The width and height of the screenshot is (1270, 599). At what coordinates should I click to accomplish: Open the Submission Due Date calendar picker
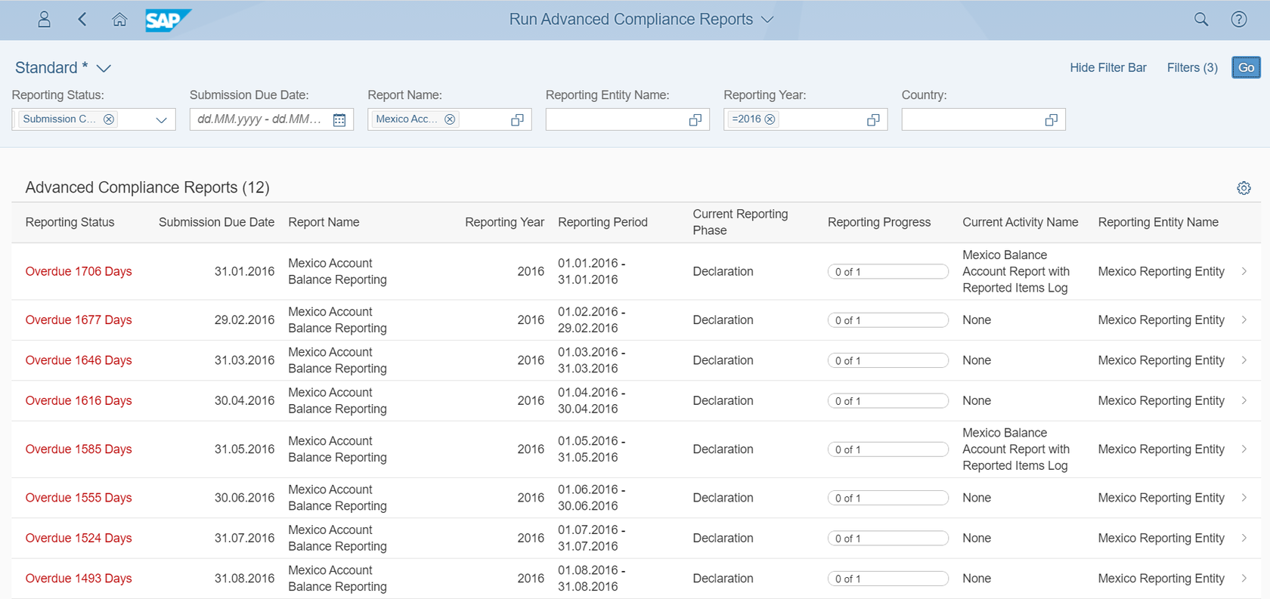pos(339,120)
